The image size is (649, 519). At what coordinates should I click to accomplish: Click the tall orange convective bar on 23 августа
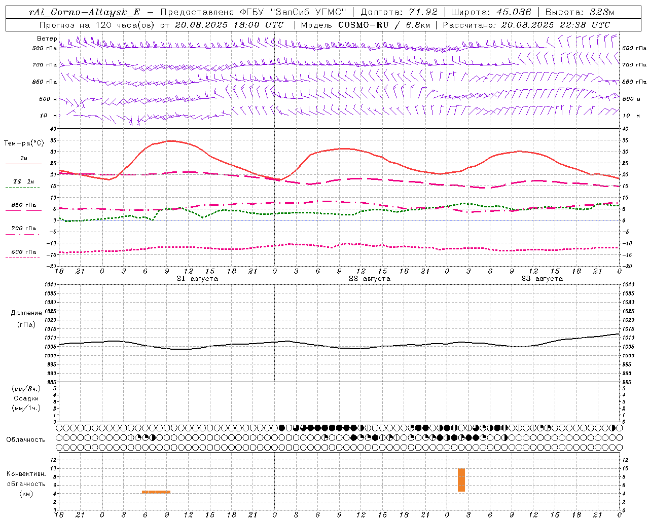click(x=461, y=480)
